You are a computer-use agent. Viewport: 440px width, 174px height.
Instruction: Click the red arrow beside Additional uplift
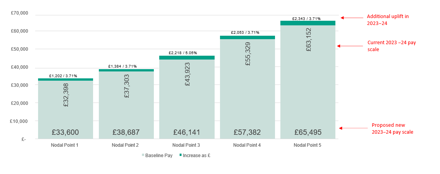click(x=352, y=18)
